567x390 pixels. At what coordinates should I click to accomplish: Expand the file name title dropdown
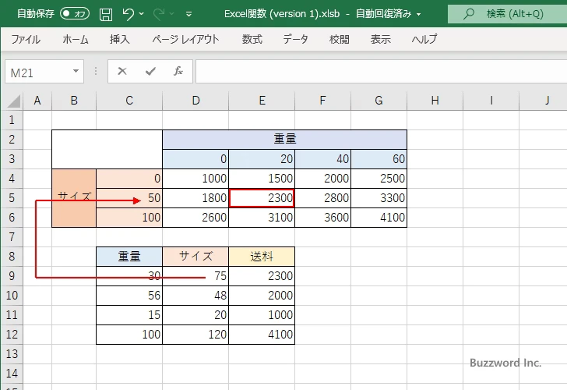coord(419,15)
